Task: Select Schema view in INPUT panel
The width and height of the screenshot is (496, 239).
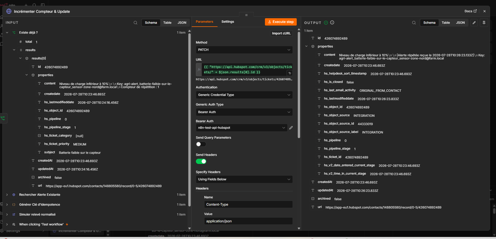Action: point(151,23)
